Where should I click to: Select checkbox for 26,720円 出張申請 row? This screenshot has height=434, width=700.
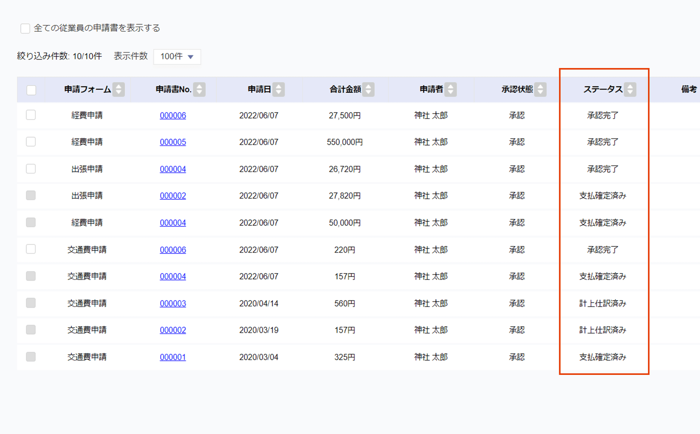coord(31,168)
